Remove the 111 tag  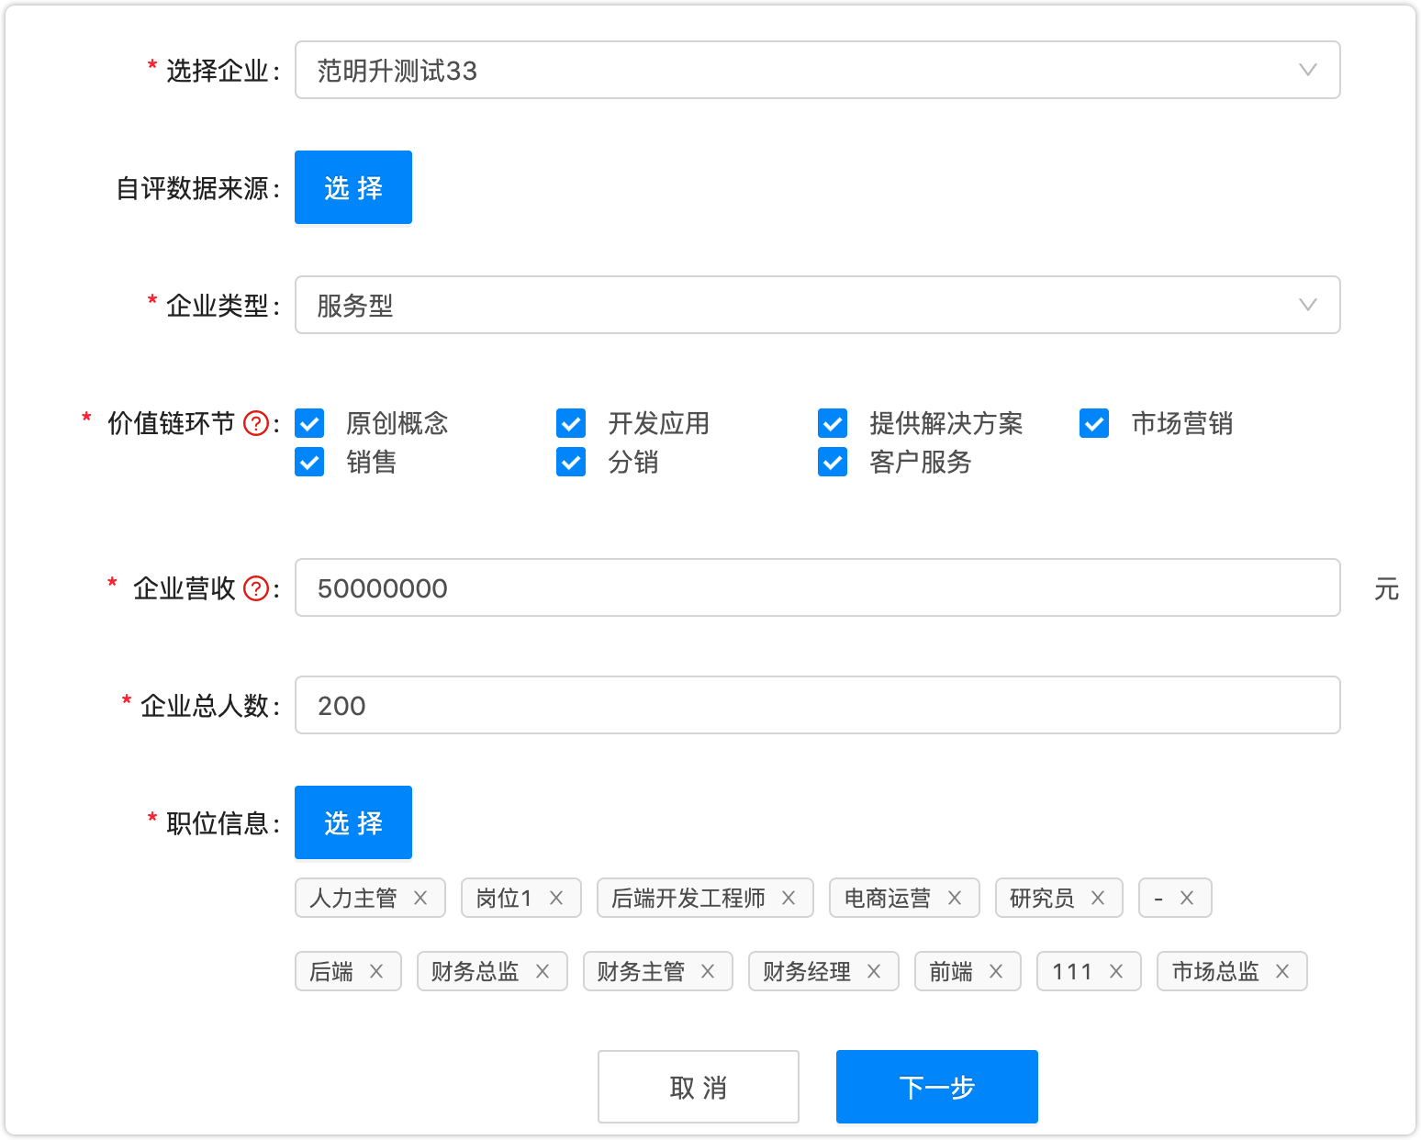point(1116,971)
